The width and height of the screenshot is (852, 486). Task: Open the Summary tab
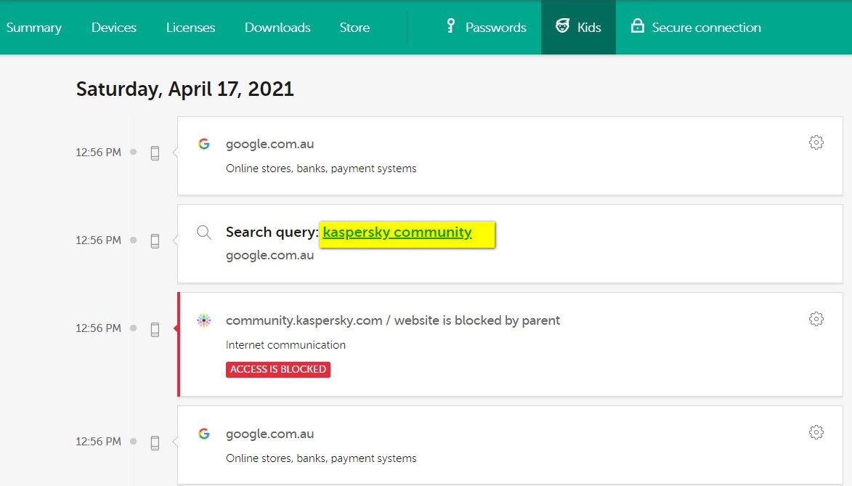tap(34, 28)
